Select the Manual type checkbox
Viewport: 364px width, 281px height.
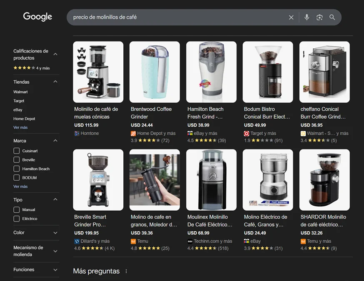[17, 210]
